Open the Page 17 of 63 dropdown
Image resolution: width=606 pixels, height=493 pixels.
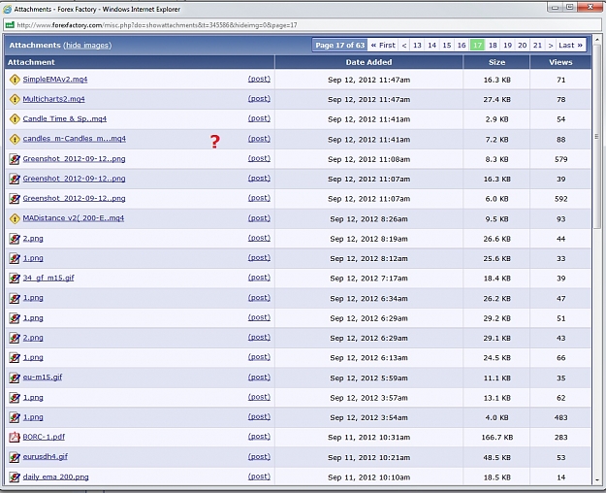tap(339, 46)
